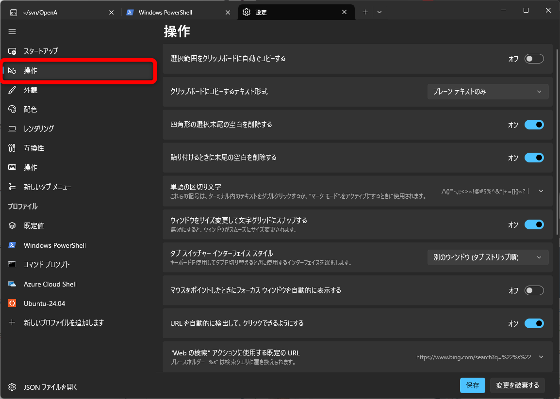Turn off URL 自動検出 toggle
Image resolution: width=560 pixels, height=399 pixels.
pyautogui.click(x=534, y=323)
